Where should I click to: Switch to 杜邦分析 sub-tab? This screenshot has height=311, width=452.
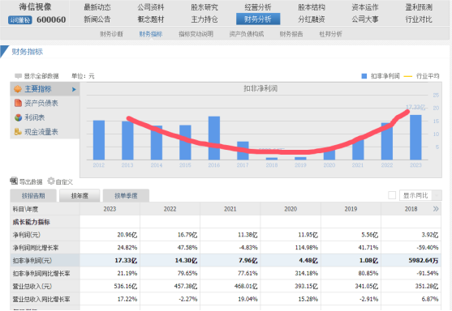(x=330, y=34)
